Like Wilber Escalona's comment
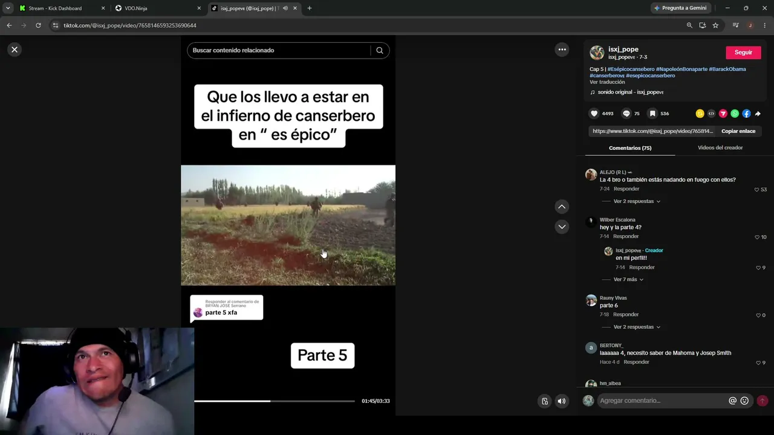774x435 pixels. click(756, 237)
